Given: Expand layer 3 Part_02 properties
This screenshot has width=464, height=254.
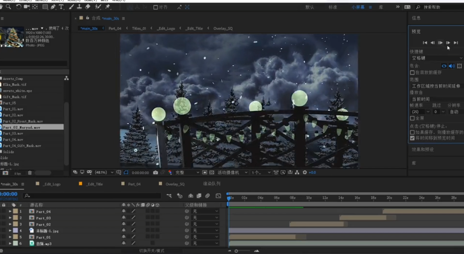Looking at the screenshot, I should tap(10, 224).
